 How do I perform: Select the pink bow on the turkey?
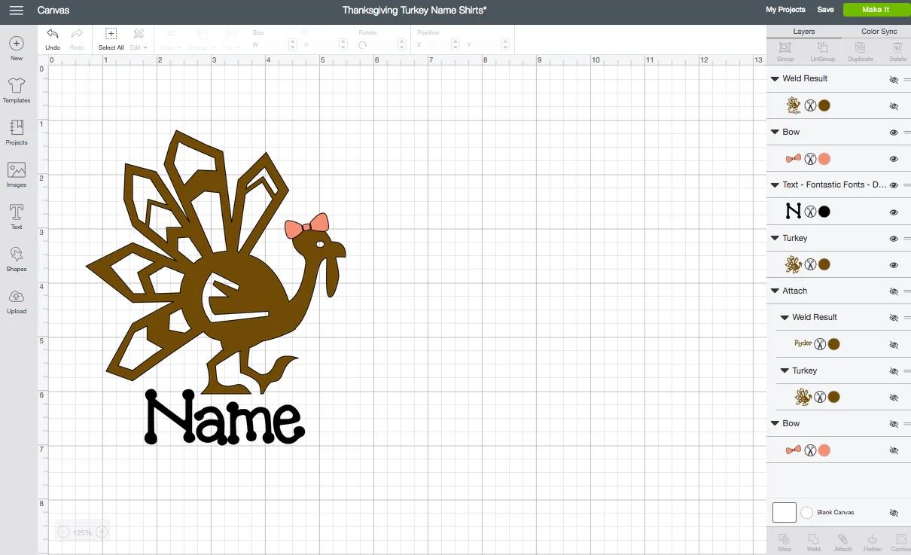(306, 226)
